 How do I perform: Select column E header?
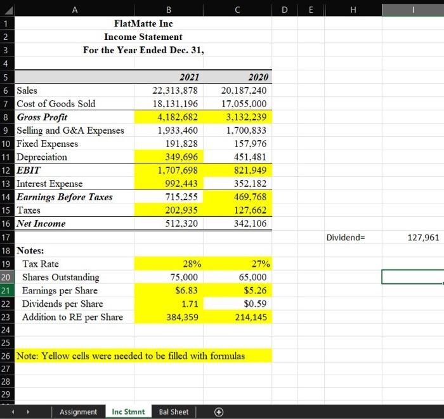[x=311, y=10]
